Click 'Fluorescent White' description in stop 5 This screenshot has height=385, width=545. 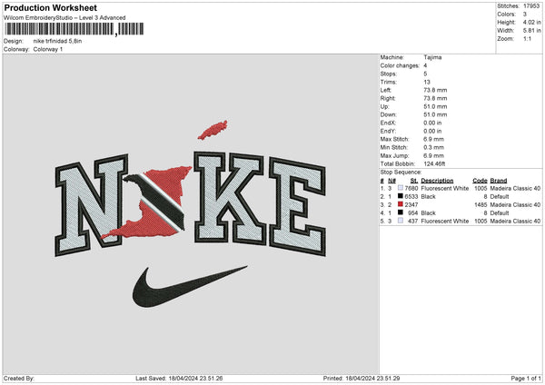pos(444,221)
